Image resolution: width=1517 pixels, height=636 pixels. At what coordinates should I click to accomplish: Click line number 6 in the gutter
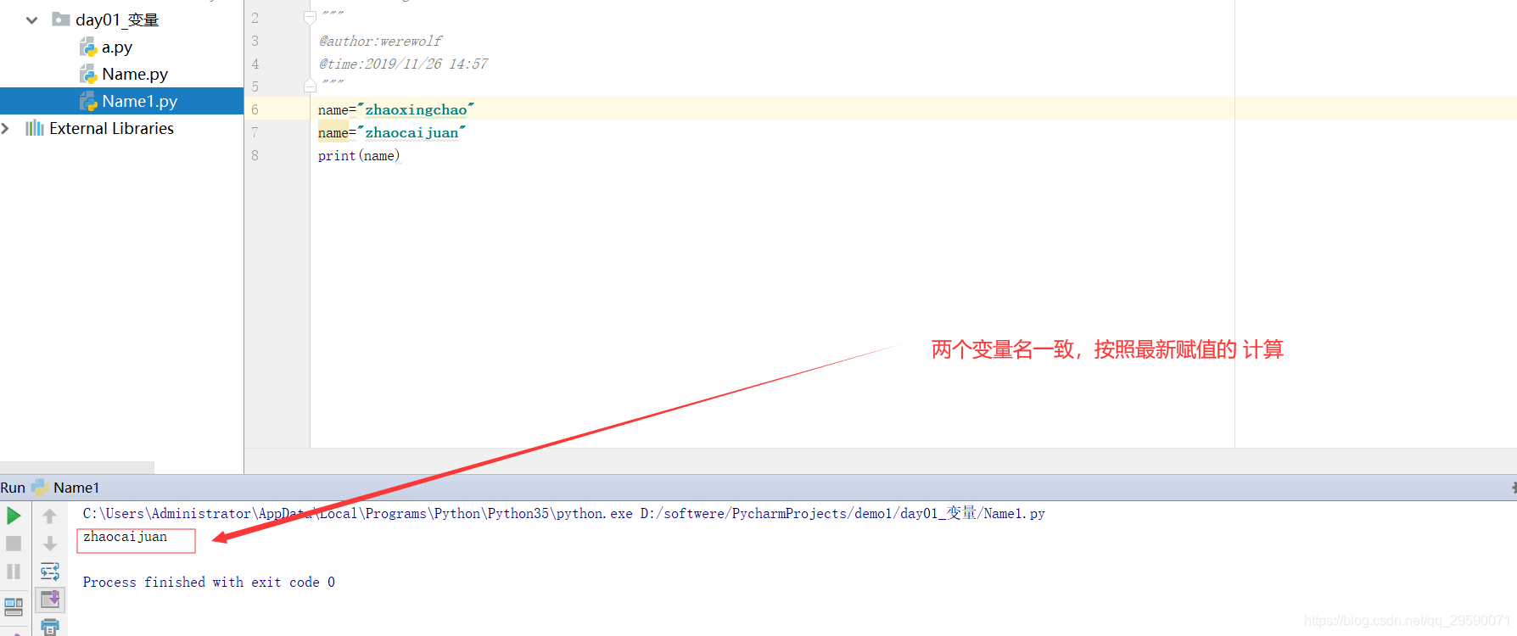pyautogui.click(x=255, y=109)
